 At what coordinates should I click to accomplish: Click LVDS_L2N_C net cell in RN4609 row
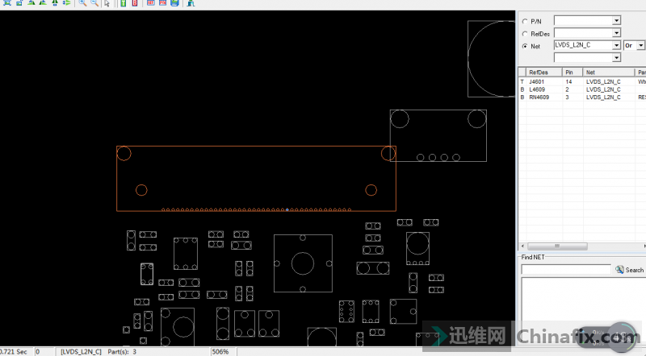coord(603,97)
